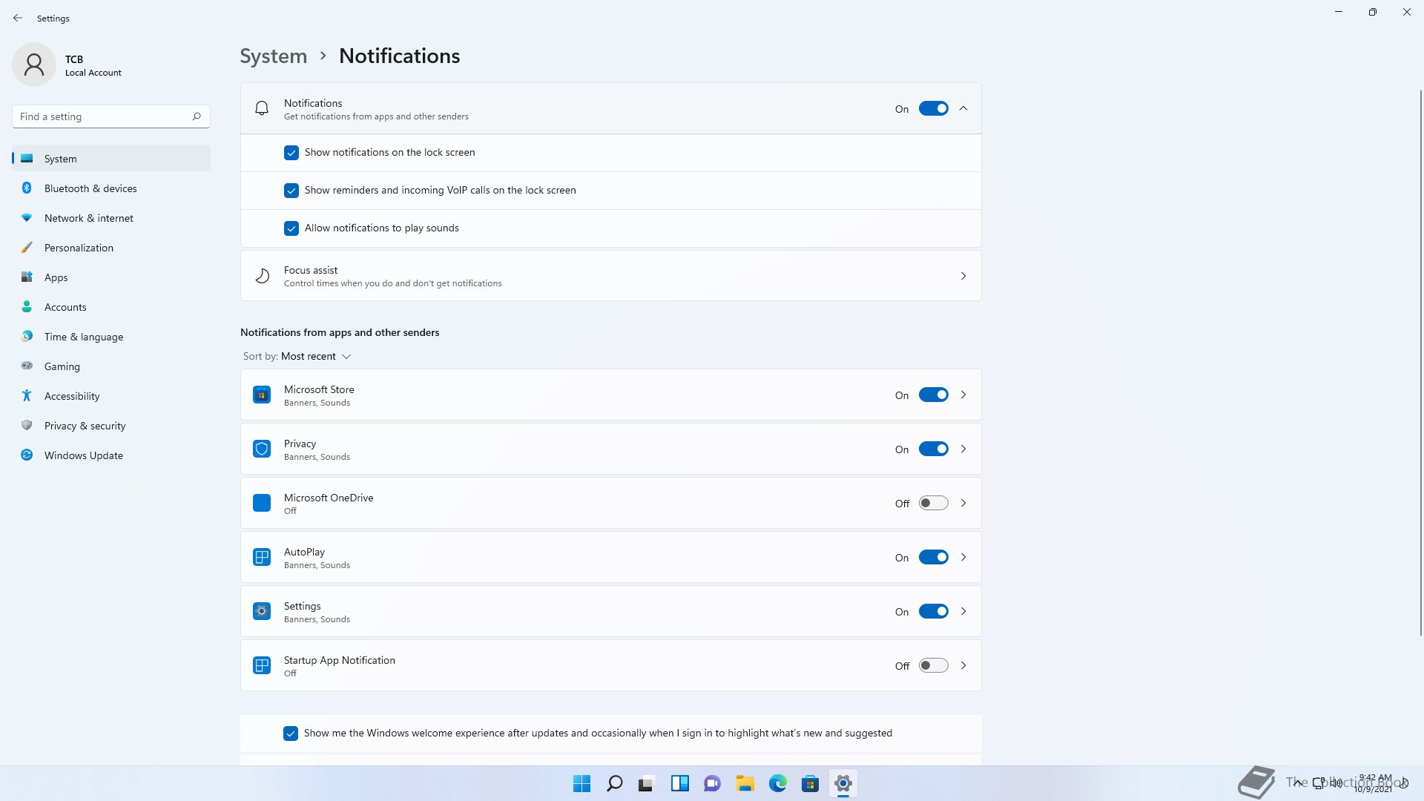Click the Accessibility sidebar icon
This screenshot has width=1424, height=801.
[27, 396]
